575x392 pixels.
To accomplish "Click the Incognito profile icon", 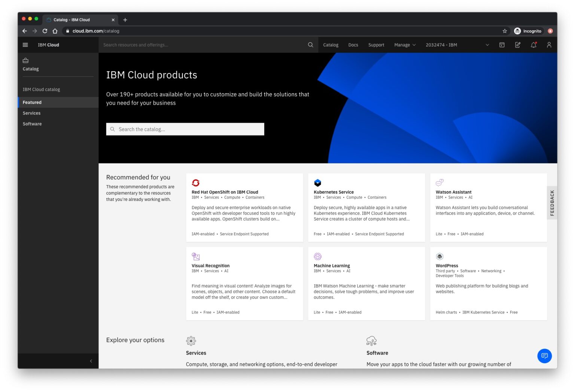I will coord(517,31).
